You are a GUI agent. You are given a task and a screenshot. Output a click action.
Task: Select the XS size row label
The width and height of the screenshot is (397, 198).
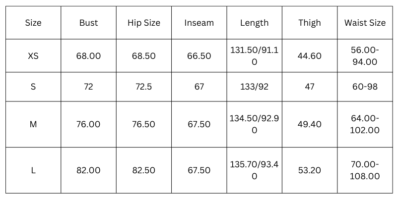[33, 56]
